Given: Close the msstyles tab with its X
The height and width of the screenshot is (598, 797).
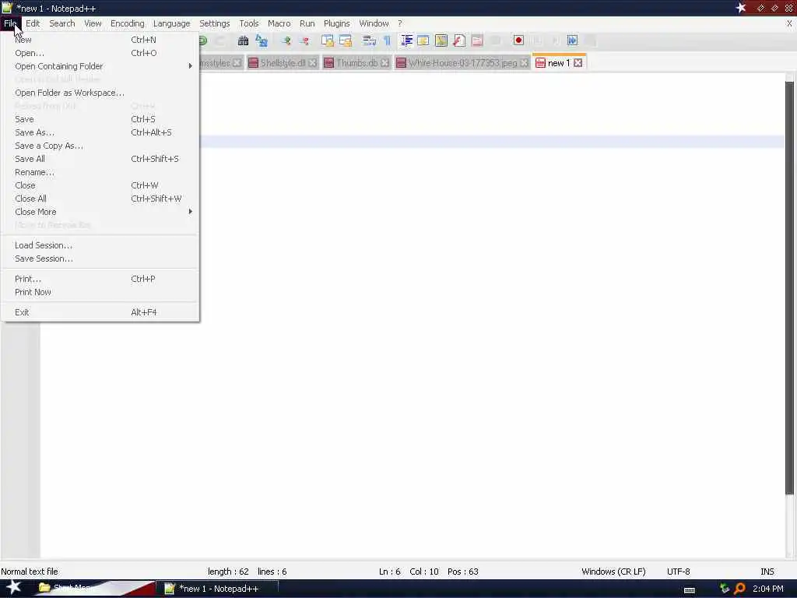Looking at the screenshot, I should coord(237,62).
